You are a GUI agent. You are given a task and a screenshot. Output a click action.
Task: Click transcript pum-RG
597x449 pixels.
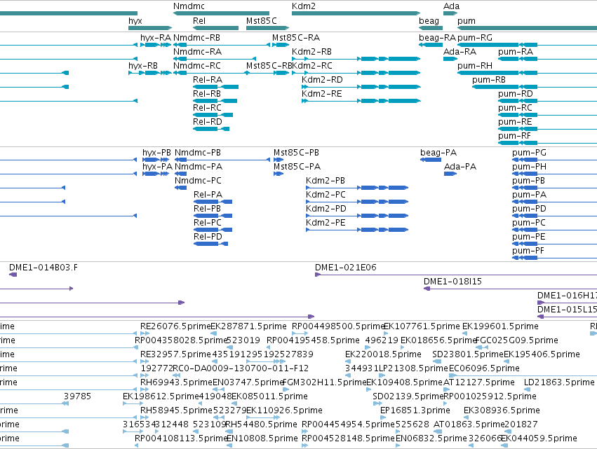(x=475, y=38)
